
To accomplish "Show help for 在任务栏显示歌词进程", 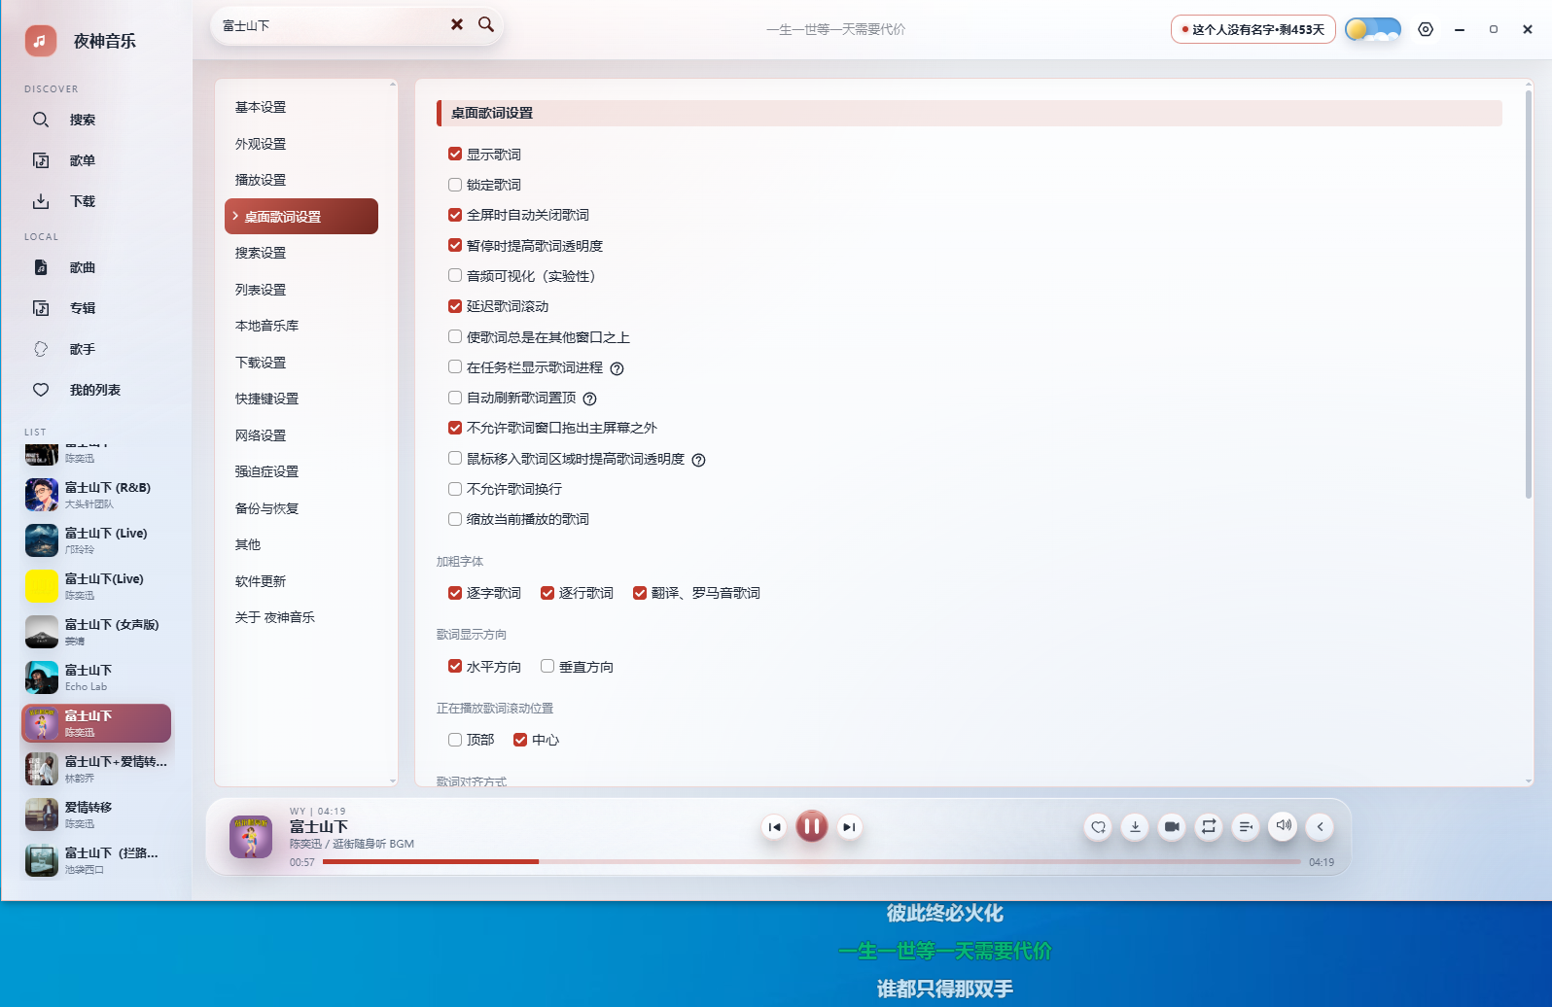I will click(x=617, y=368).
